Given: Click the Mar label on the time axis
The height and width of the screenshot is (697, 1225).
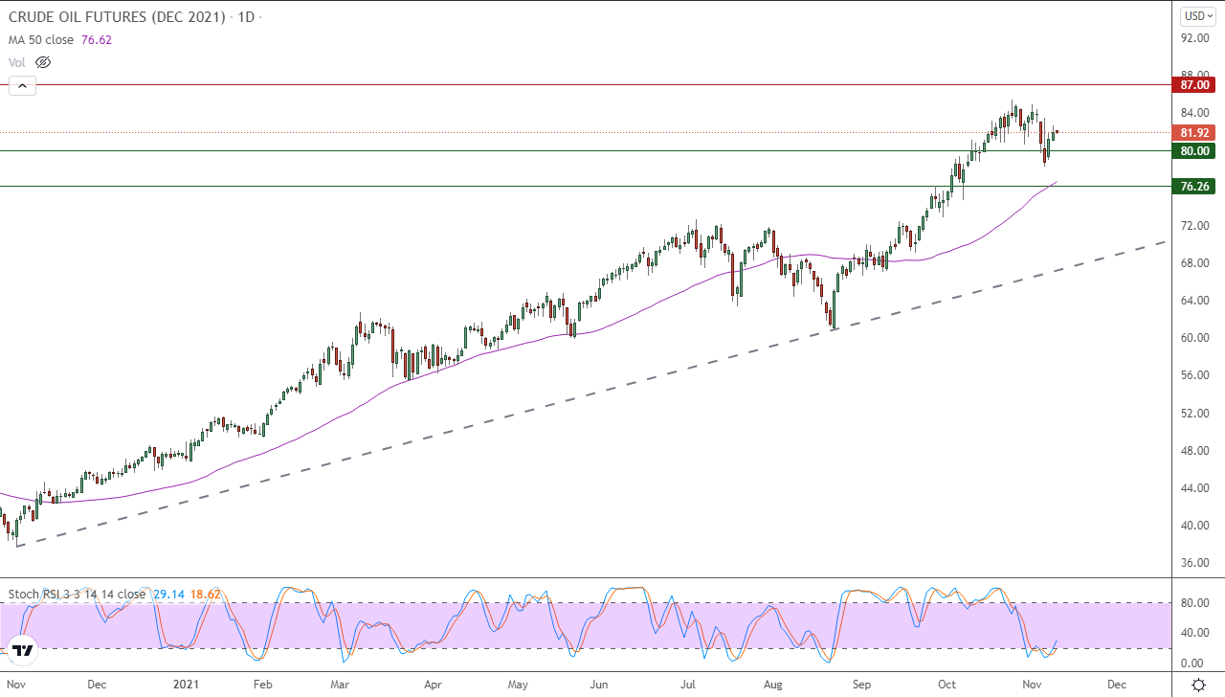Looking at the screenshot, I should [342, 686].
